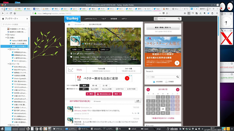Enable Mentionを除く tweet filter

(x=107, y=89)
